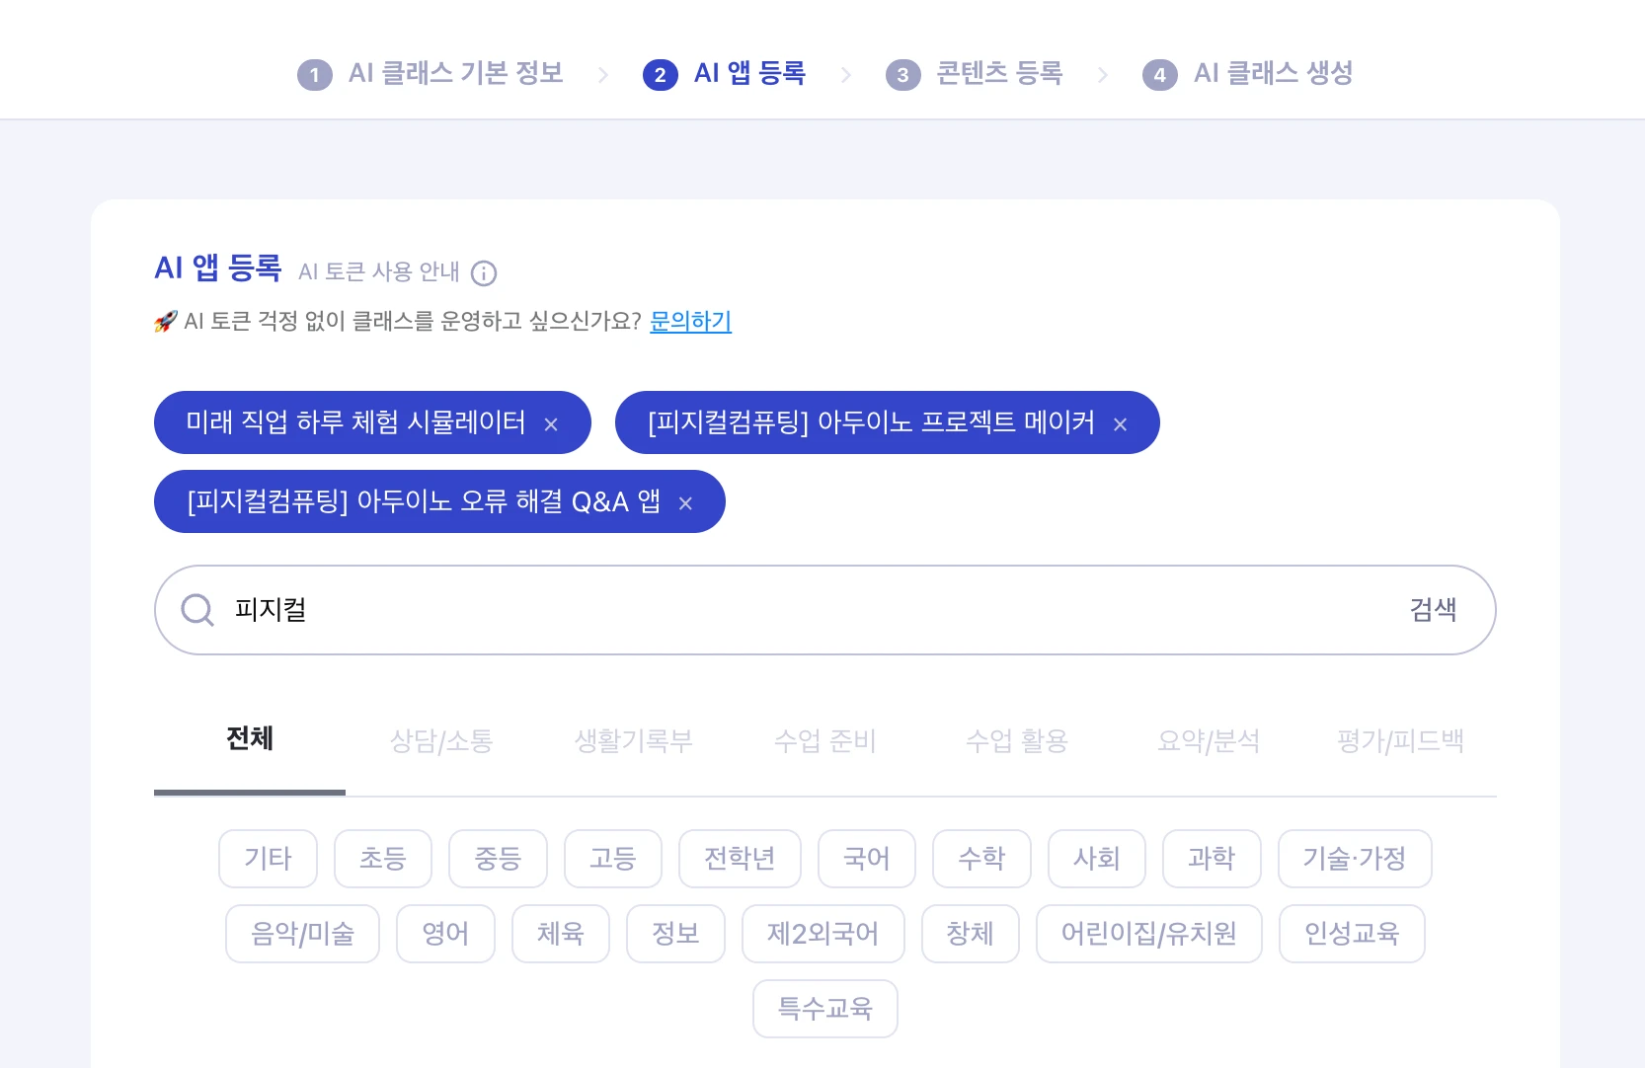Switch to the 상담/소통 tab
Screen dimensions: 1645x1068
(x=441, y=741)
